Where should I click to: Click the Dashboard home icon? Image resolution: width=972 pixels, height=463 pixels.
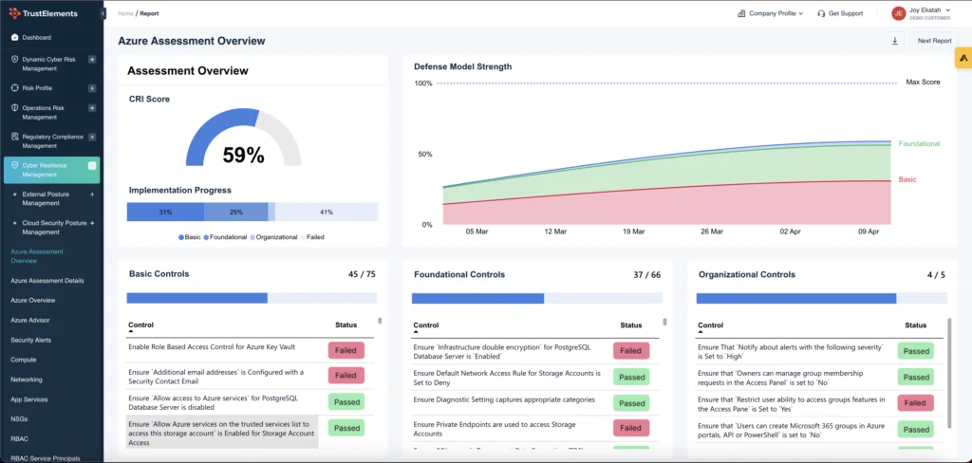[x=14, y=37]
